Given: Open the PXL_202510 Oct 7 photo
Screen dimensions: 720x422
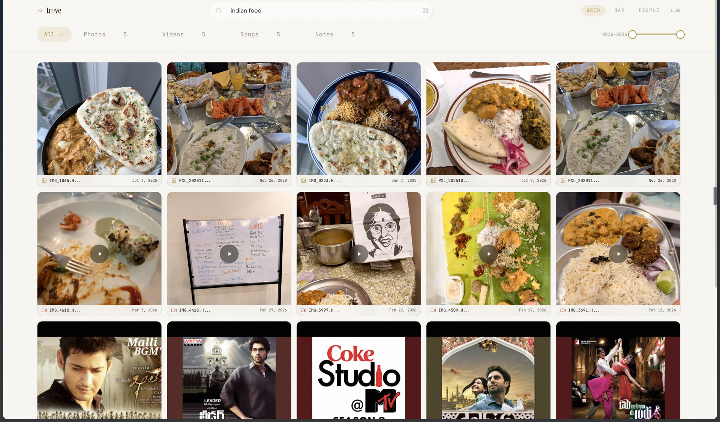Looking at the screenshot, I should (489, 119).
